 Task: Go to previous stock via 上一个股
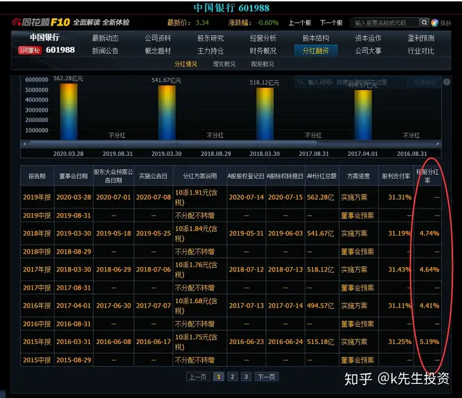tap(300, 22)
